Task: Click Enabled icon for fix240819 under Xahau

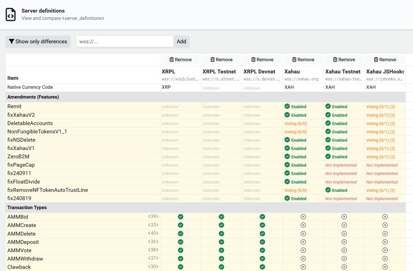Action: click(x=287, y=198)
